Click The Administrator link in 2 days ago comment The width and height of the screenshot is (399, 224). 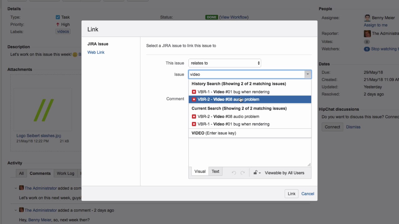pos(41,210)
